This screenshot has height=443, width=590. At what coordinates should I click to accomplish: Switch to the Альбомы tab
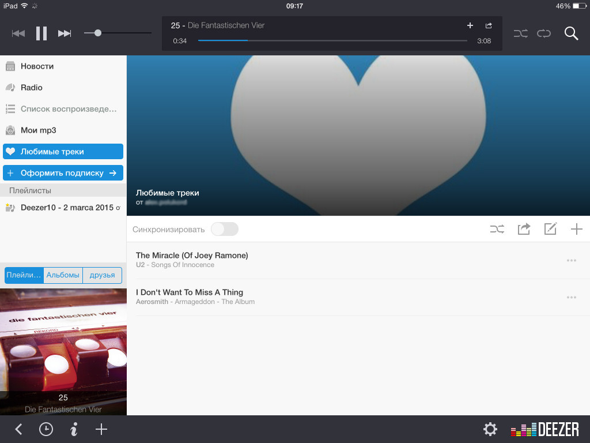(63, 275)
